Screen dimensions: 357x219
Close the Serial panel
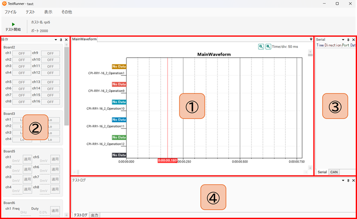click(x=353, y=39)
